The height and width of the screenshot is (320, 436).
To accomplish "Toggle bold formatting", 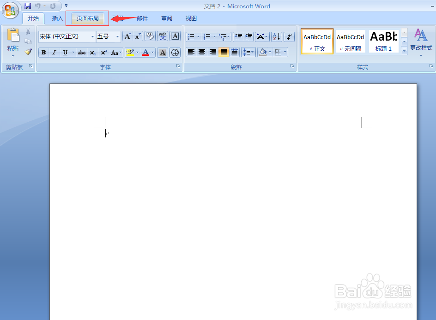I will click(44, 53).
